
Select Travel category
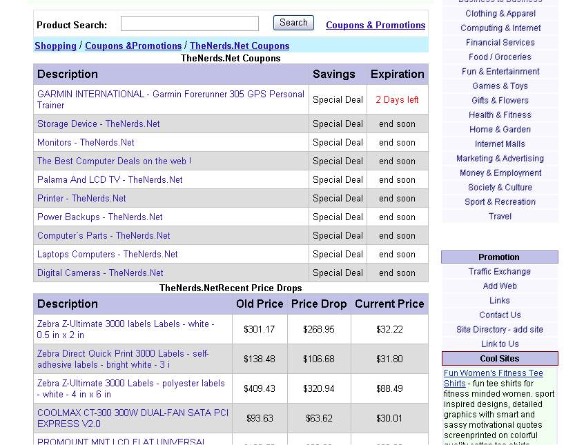[500, 216]
